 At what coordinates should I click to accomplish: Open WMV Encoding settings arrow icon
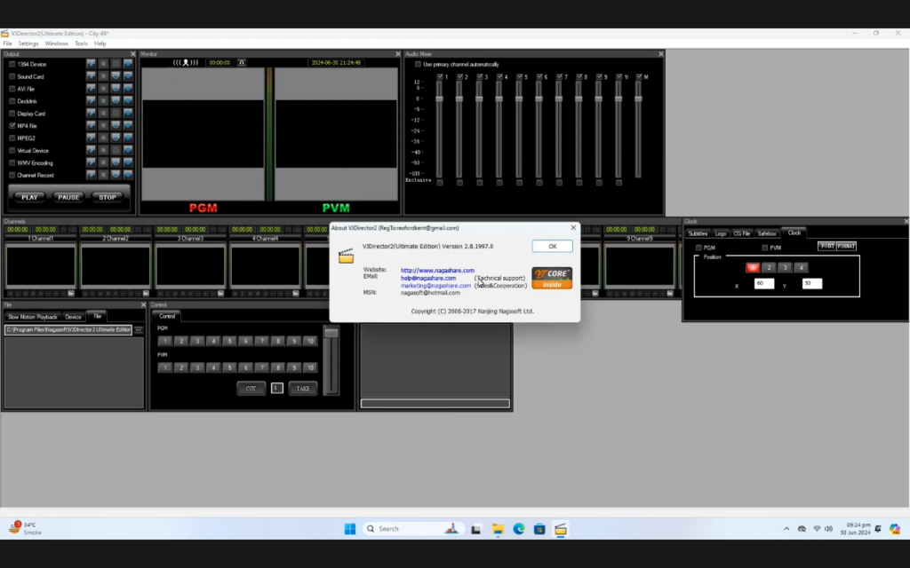point(92,162)
